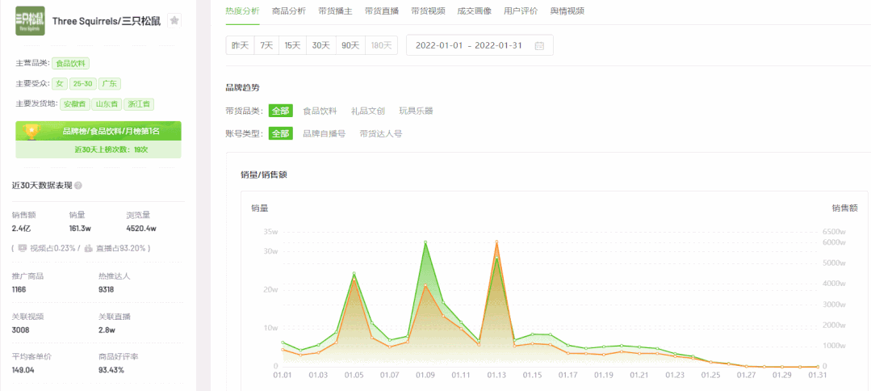This screenshot has width=871, height=391.
Task: Click the 女 audience tag
Action: click(x=60, y=84)
